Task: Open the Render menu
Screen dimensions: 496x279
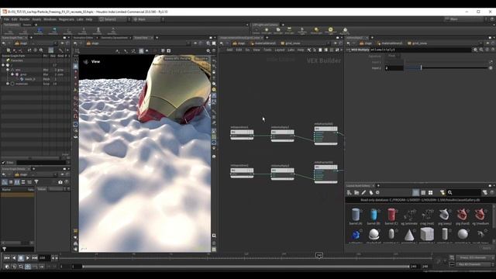Action: (x=25, y=19)
